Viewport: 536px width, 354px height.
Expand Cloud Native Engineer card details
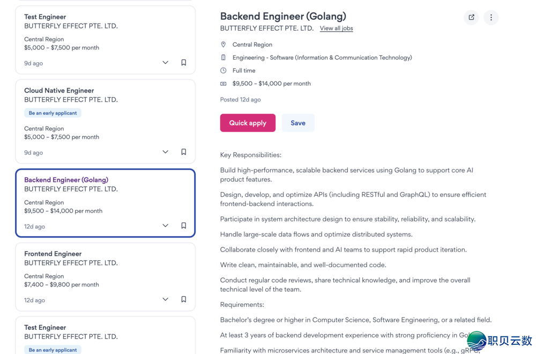tap(165, 152)
